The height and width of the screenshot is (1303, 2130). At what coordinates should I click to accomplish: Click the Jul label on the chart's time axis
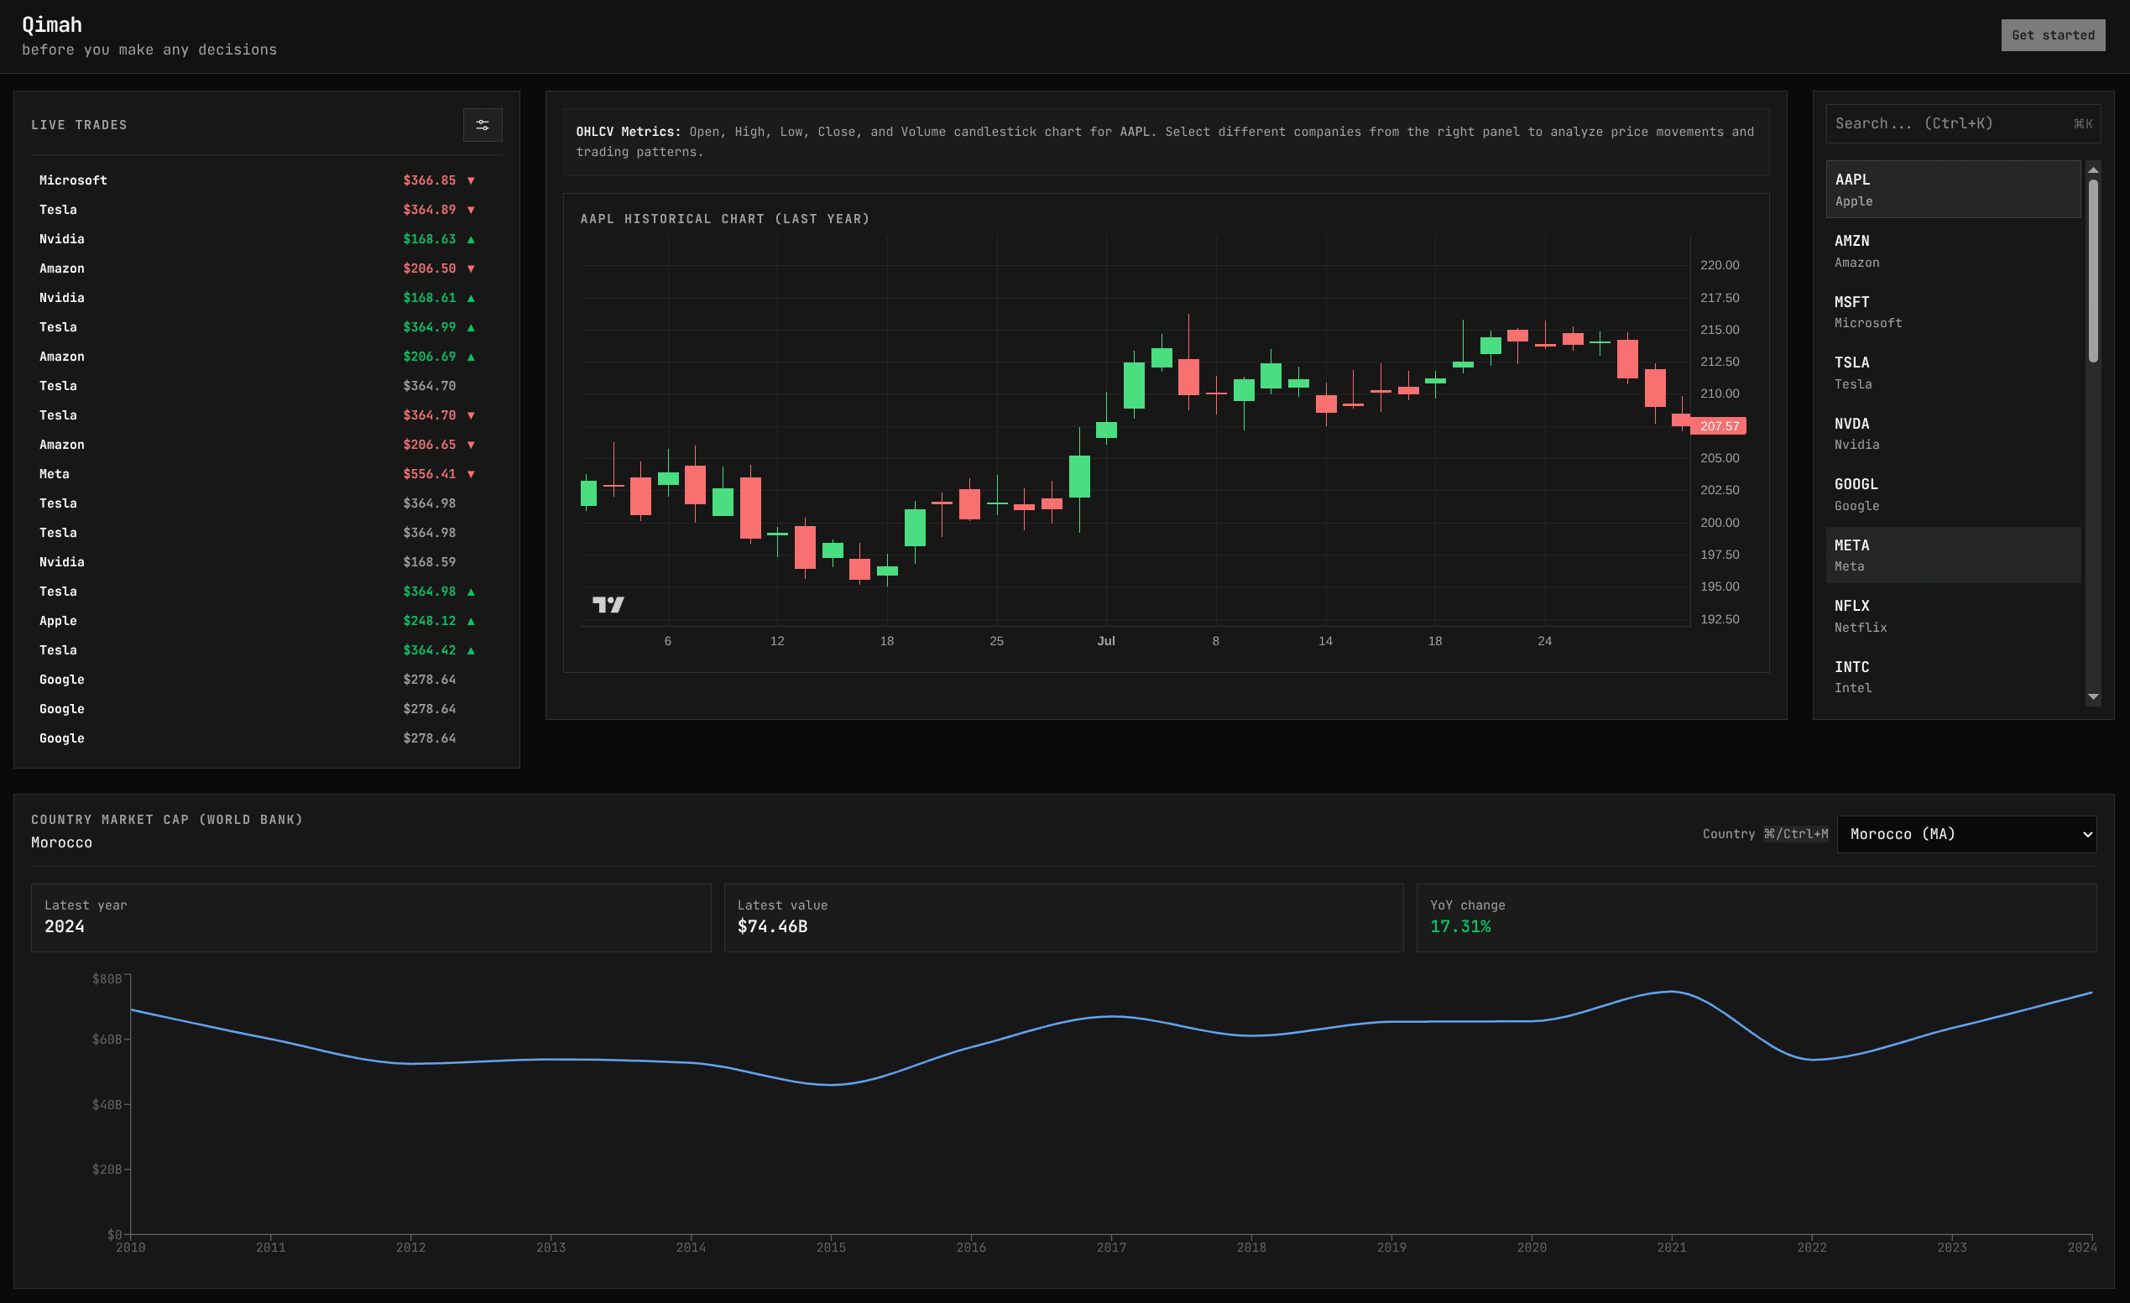tap(1105, 641)
